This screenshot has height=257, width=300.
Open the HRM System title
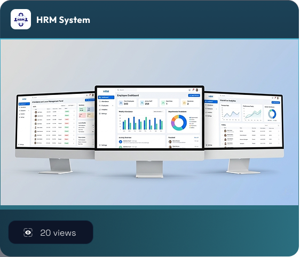pyautogui.click(x=63, y=20)
